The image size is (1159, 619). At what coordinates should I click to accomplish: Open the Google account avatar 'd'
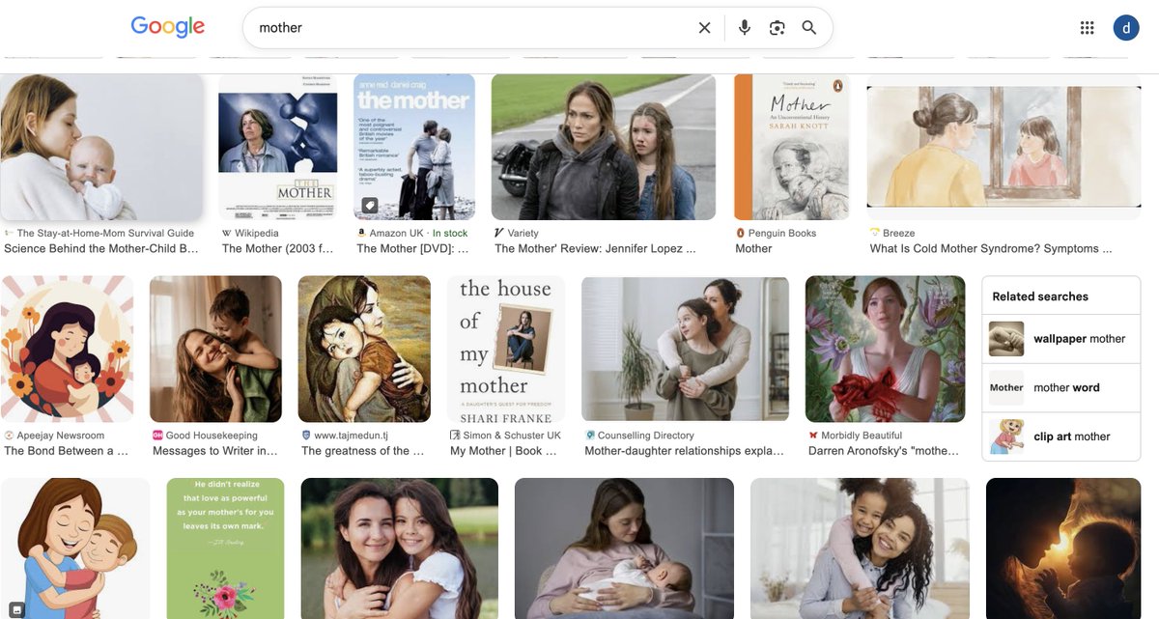pos(1126,28)
